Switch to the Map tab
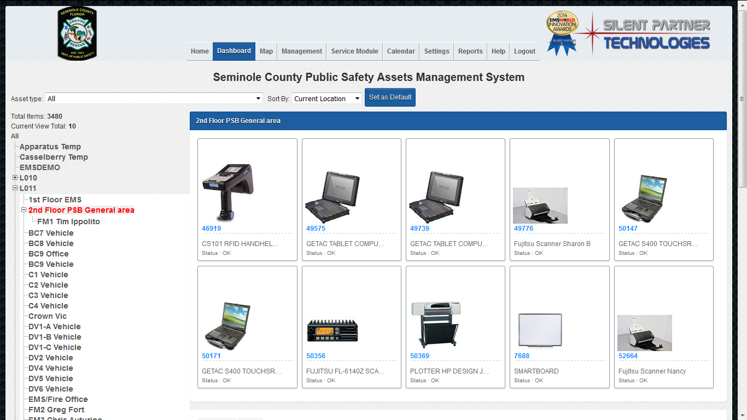The image size is (747, 420). coord(266,51)
